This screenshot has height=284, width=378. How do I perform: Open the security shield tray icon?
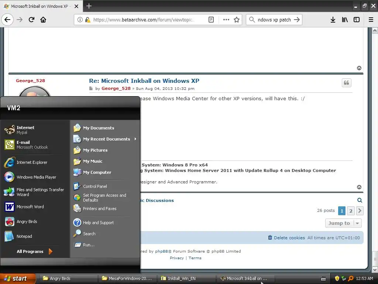click(337, 278)
